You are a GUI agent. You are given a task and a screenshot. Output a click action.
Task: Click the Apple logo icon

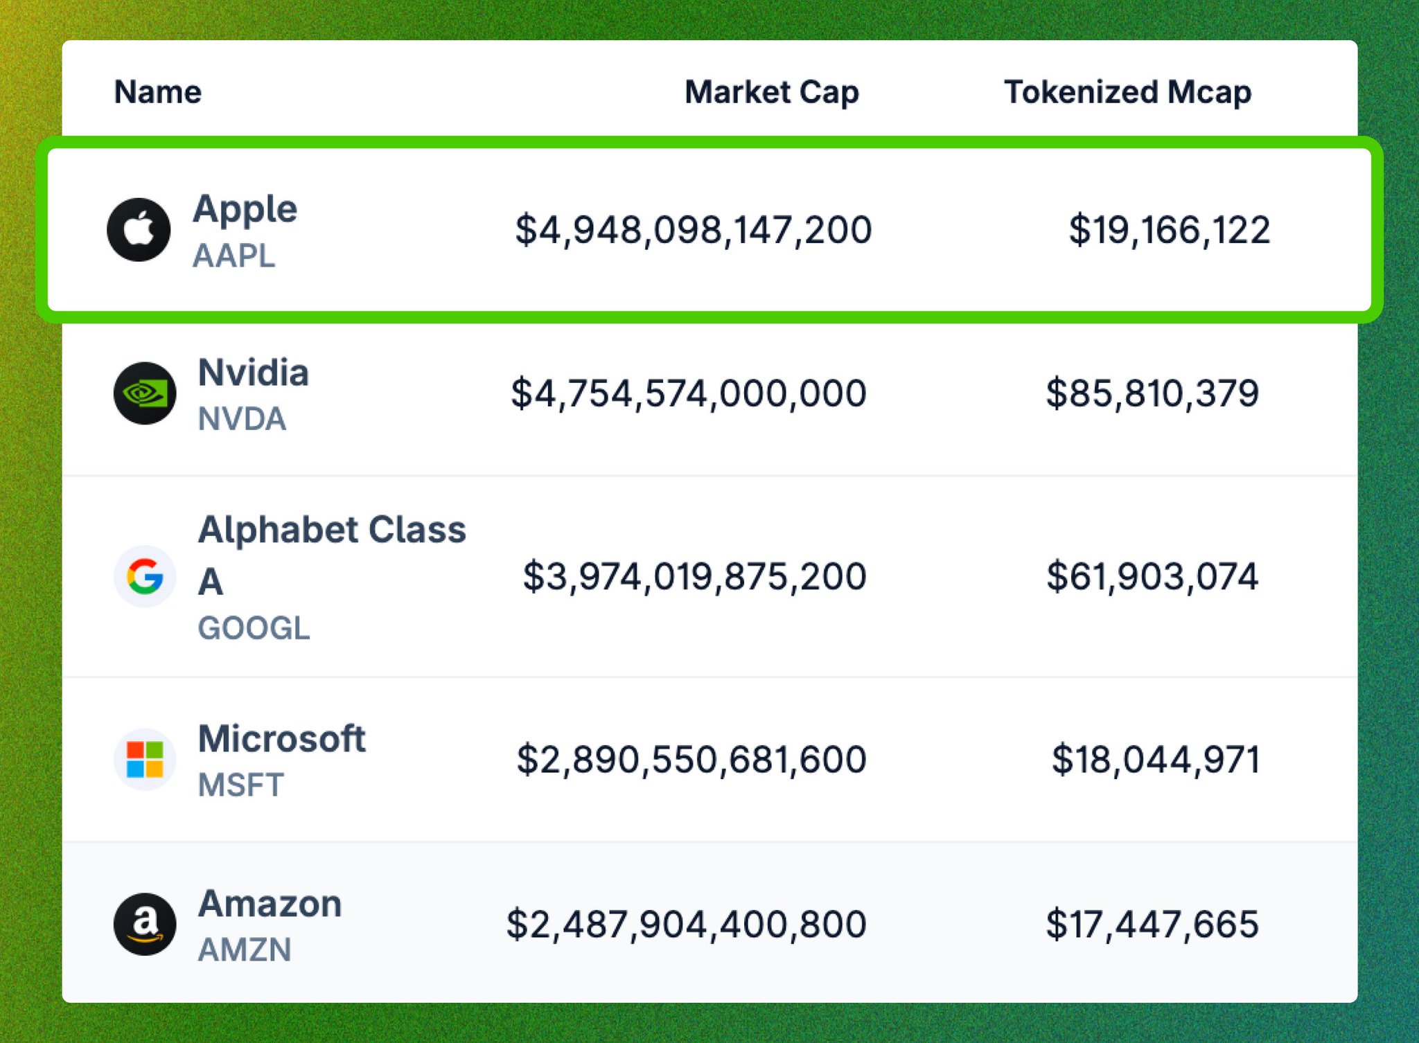(x=139, y=230)
